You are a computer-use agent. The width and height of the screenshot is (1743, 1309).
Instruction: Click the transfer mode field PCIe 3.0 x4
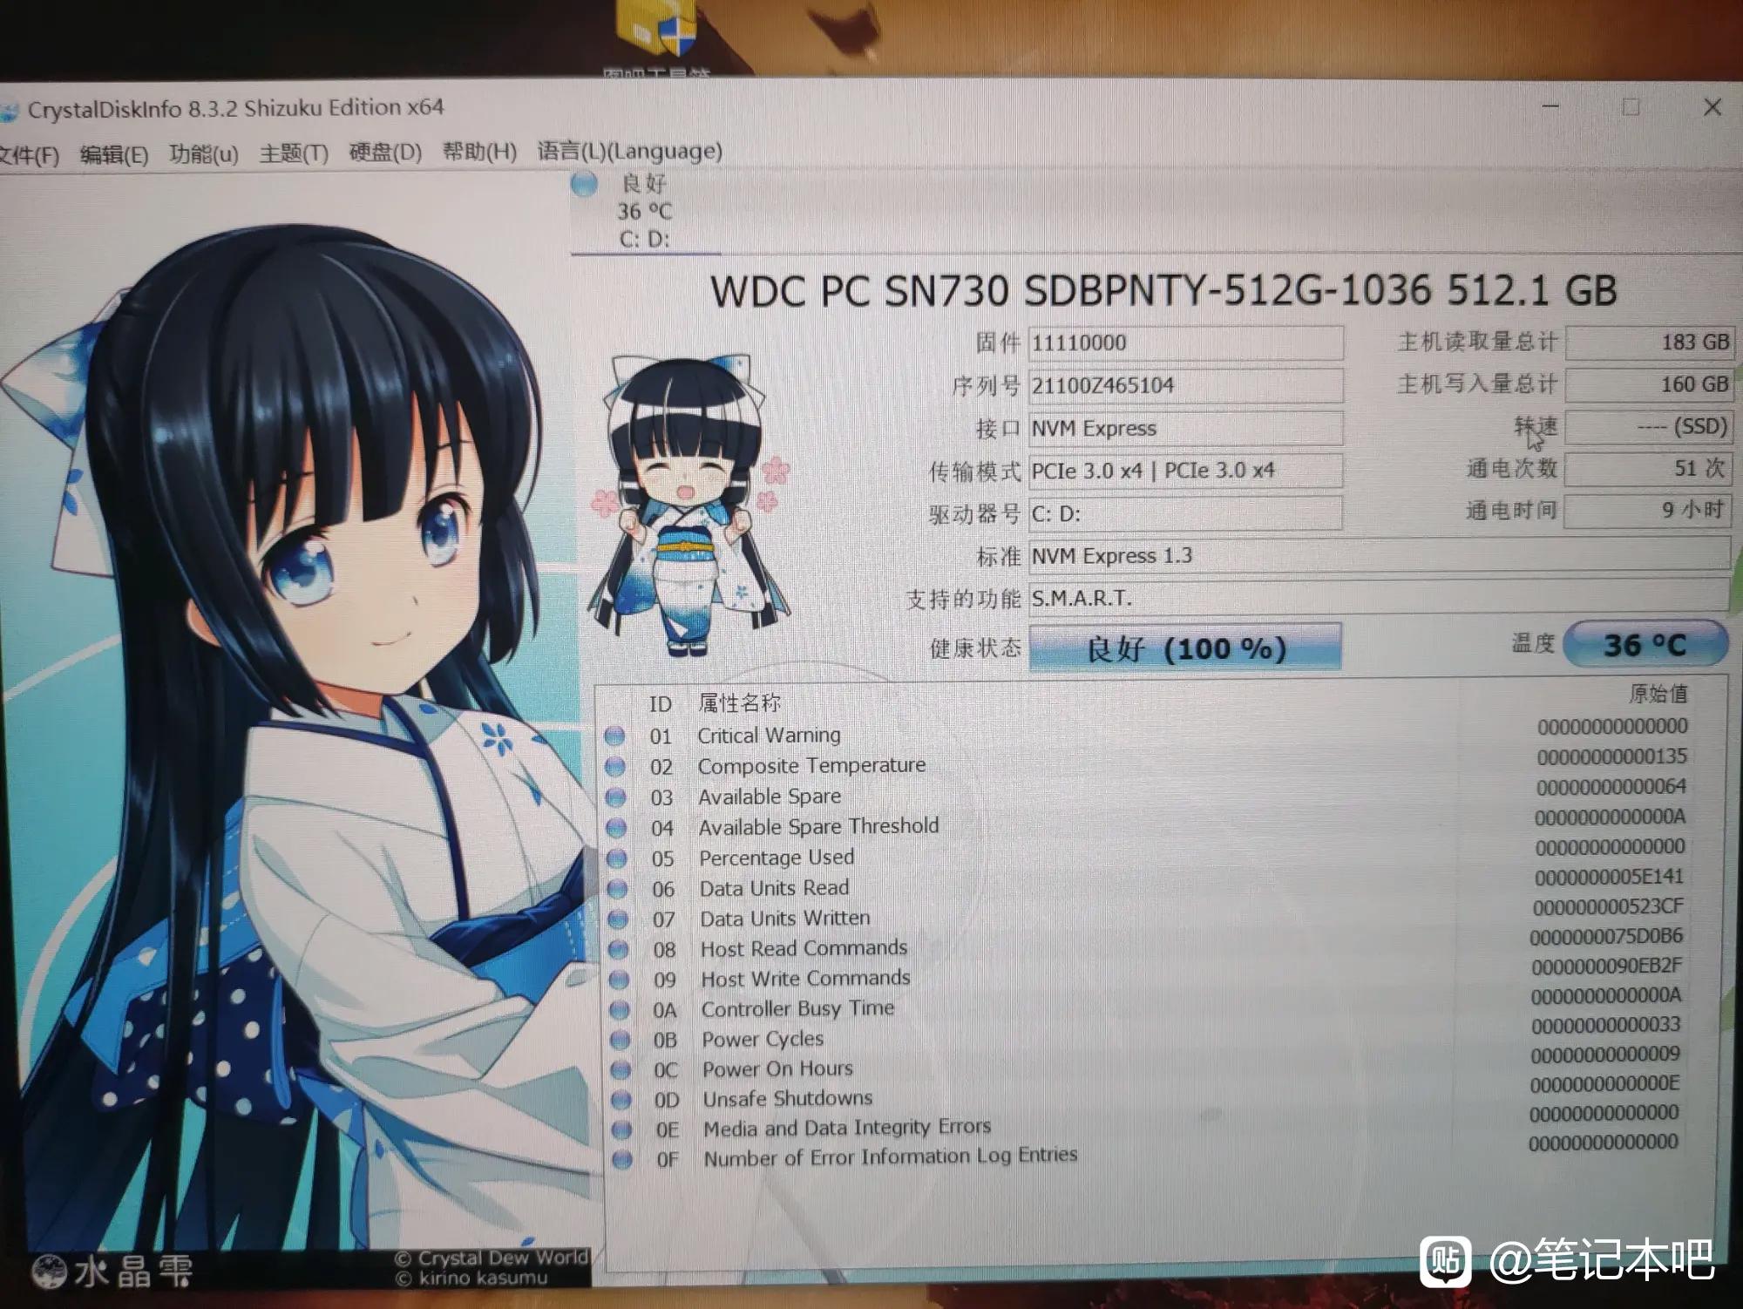coord(1186,471)
